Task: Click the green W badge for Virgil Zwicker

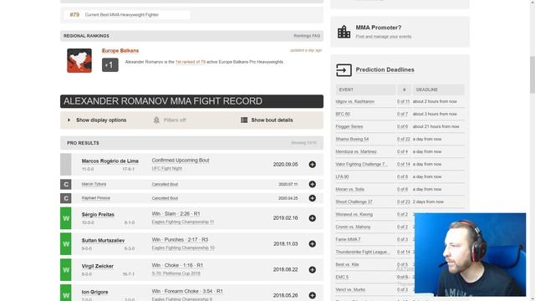Action: coord(66,270)
